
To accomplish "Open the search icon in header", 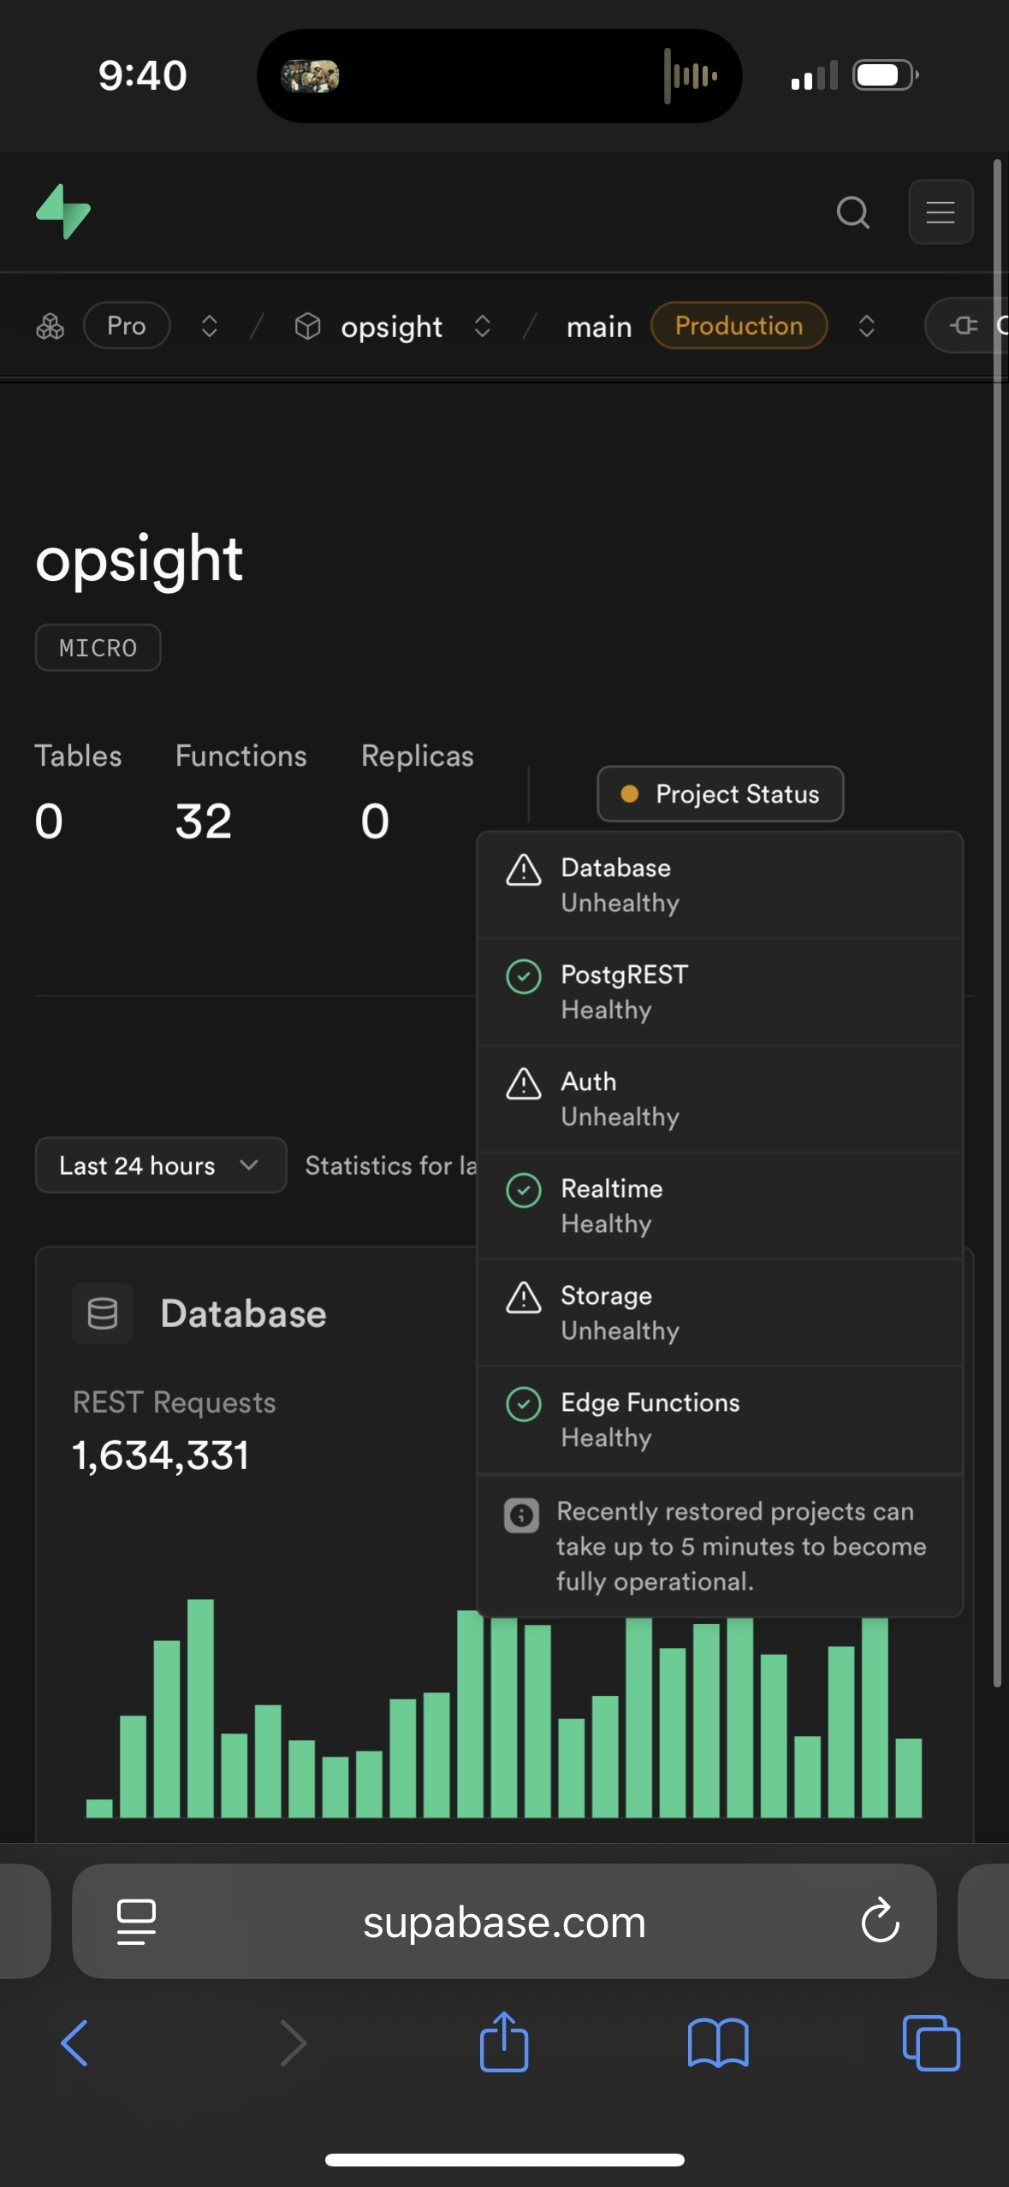I will pos(852,212).
